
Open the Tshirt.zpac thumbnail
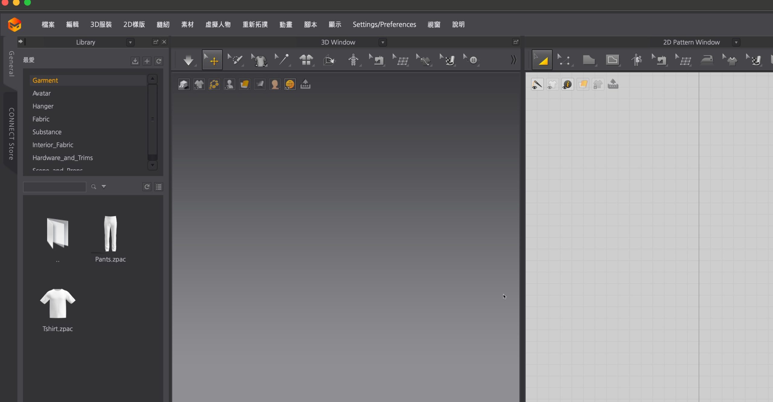57,304
